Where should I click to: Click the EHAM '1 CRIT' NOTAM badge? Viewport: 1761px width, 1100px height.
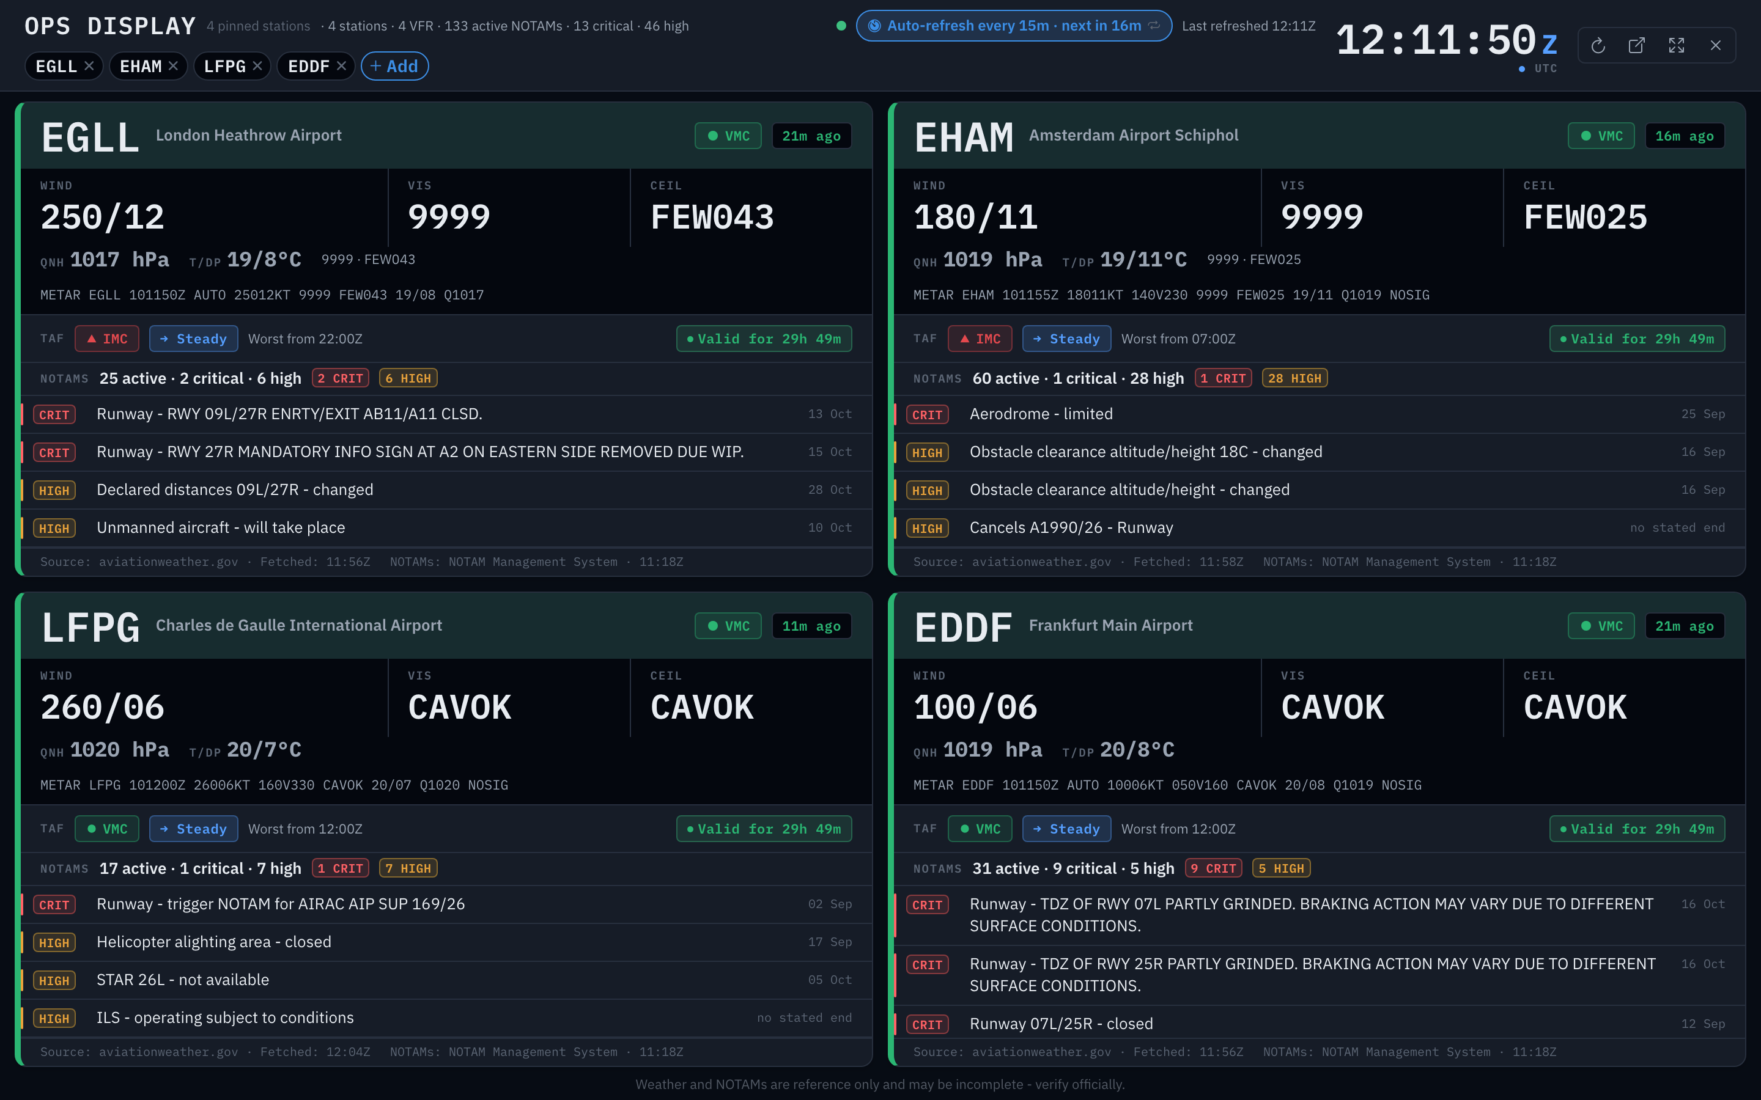1224,378
